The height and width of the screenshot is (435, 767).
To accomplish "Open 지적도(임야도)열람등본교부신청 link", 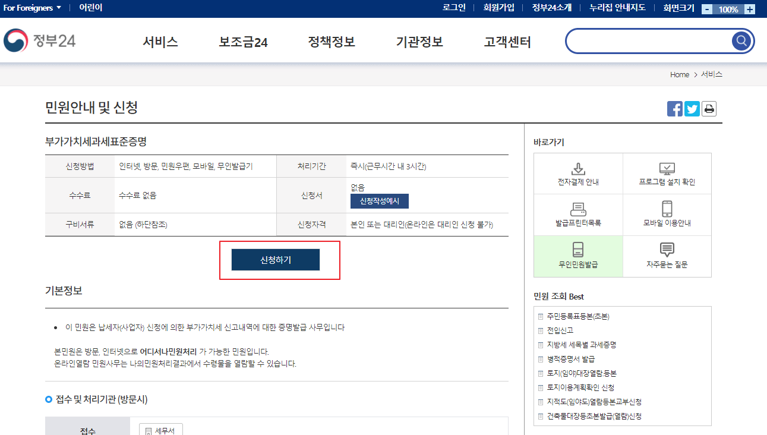I will (594, 402).
